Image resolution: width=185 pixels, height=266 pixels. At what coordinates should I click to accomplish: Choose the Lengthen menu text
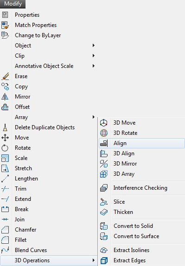click(26, 179)
